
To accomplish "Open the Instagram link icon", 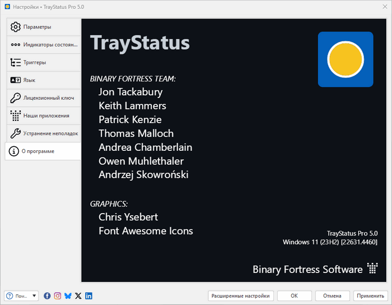I will click(x=57, y=295).
